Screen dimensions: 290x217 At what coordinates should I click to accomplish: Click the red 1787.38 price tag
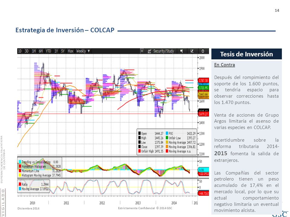point(203,80)
